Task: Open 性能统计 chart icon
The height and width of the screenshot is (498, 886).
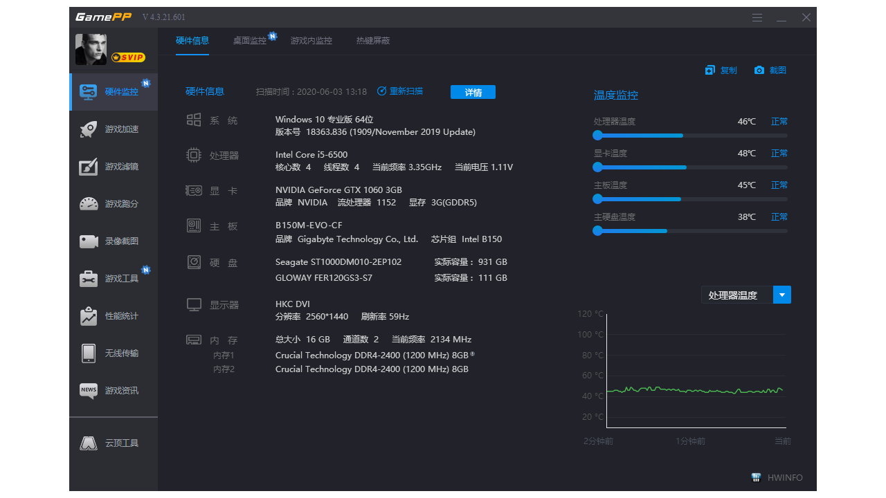Action: point(89,316)
